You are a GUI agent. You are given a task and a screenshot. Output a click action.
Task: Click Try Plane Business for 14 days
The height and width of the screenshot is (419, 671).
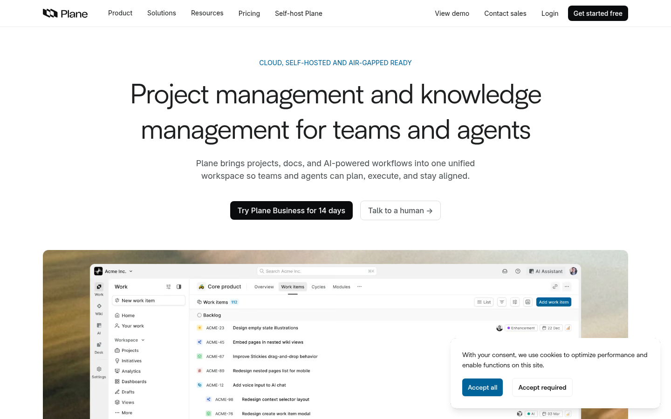(291, 210)
